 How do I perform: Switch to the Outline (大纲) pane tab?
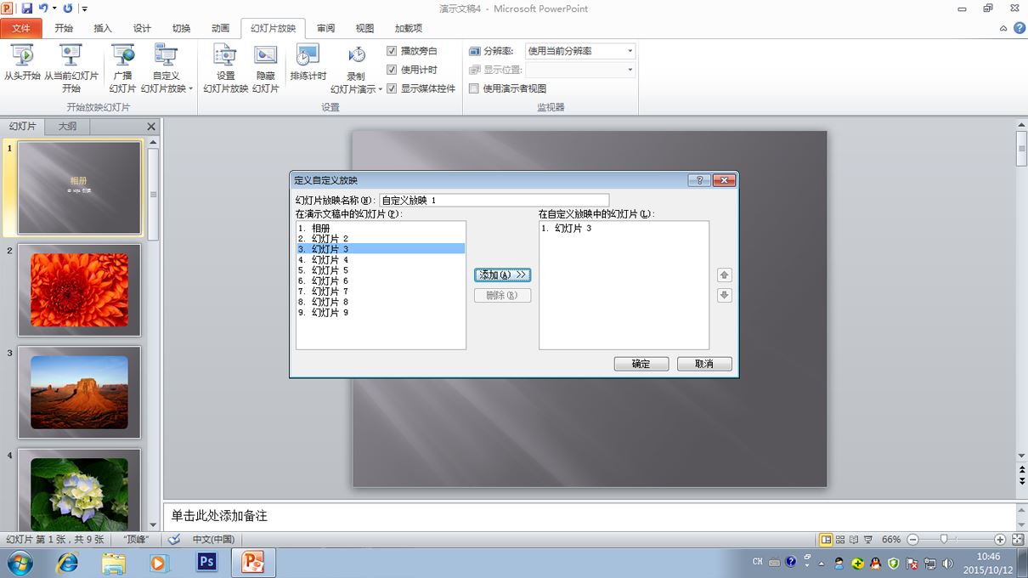[67, 126]
